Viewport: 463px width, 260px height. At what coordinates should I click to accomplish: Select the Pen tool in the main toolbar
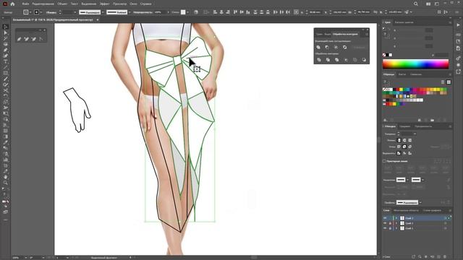6,50
